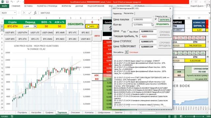Open the Настройки sheet tab

(36, 112)
